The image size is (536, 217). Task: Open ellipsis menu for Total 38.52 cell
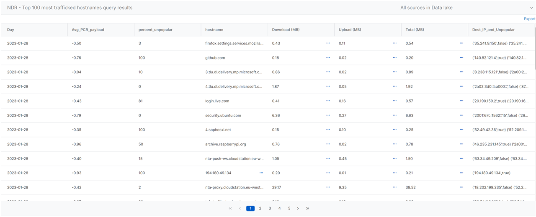461,187
